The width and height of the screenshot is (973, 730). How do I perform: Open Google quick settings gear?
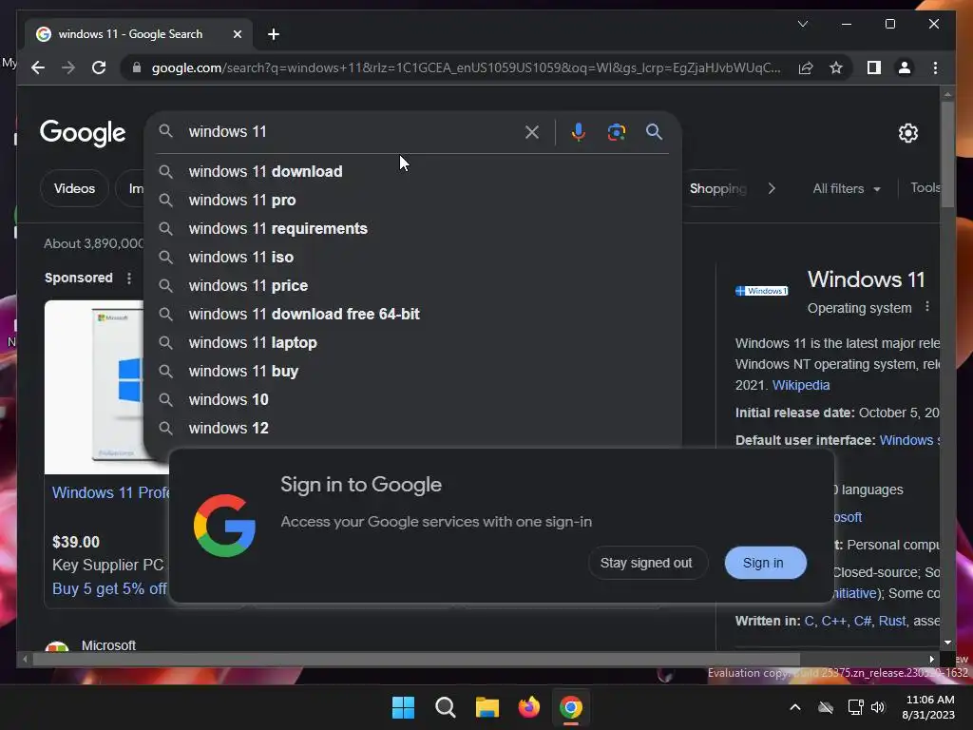coord(907,132)
